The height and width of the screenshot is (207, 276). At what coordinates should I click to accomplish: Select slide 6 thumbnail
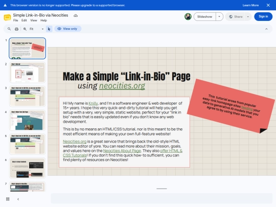(x=28, y=168)
